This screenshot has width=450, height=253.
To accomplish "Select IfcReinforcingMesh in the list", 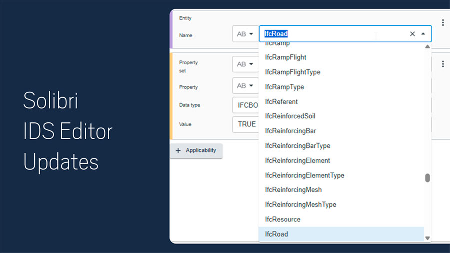I will [x=293, y=190].
